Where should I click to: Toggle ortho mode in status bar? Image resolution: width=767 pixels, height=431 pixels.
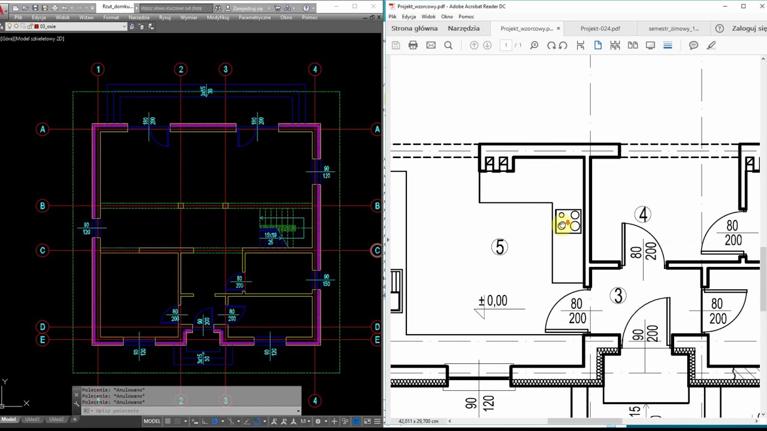[x=205, y=421]
